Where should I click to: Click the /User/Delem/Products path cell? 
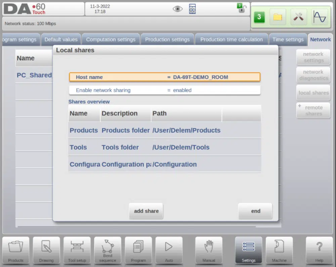186,130
